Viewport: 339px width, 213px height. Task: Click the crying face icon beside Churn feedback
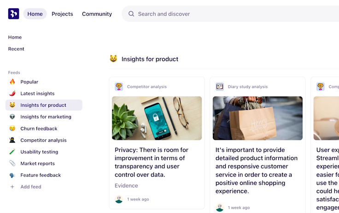12,128
